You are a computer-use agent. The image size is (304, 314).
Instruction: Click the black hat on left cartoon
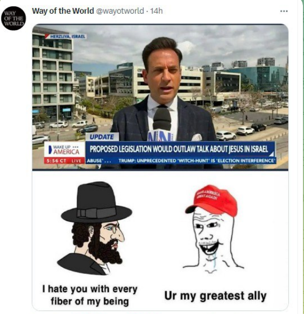pos(96,202)
